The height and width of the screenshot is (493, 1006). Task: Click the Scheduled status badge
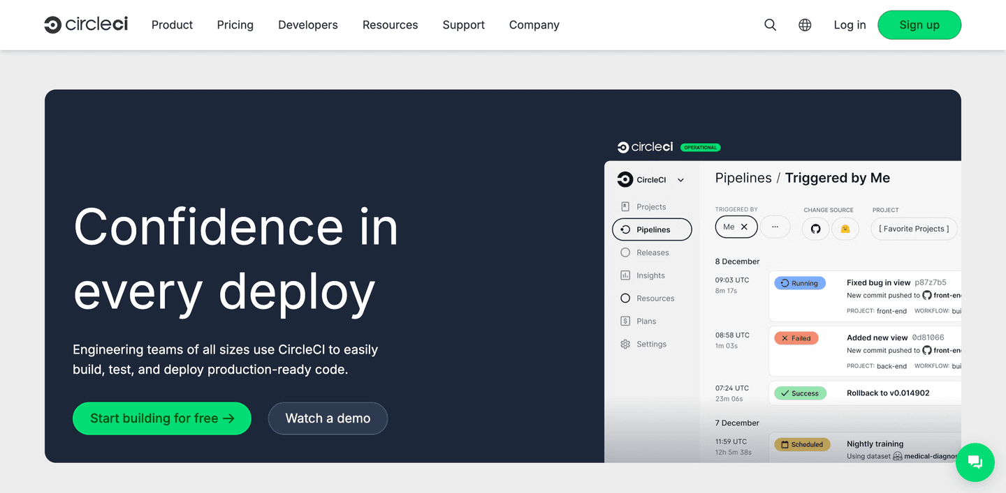click(802, 444)
